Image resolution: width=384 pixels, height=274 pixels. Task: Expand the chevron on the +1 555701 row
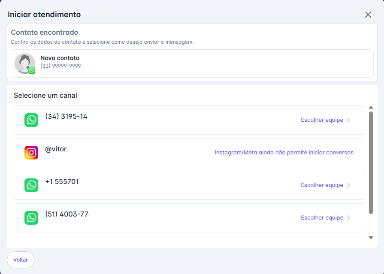(x=348, y=185)
